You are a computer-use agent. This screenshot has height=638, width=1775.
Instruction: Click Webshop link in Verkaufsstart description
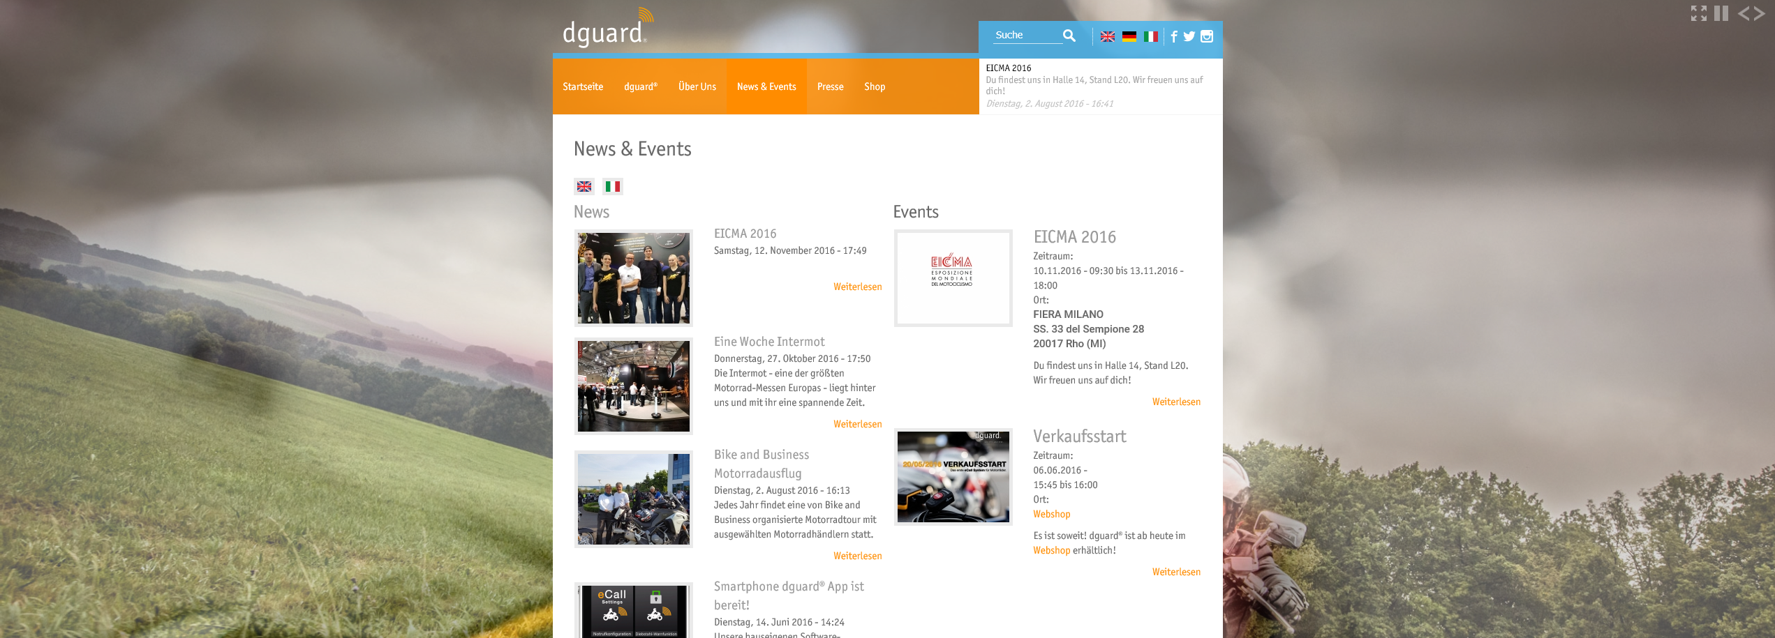pos(1052,550)
